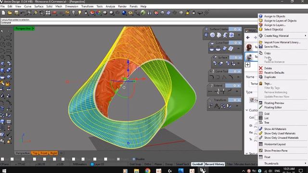Open the Analyze menu in the menu bar
308x173 pixels.
110,6
